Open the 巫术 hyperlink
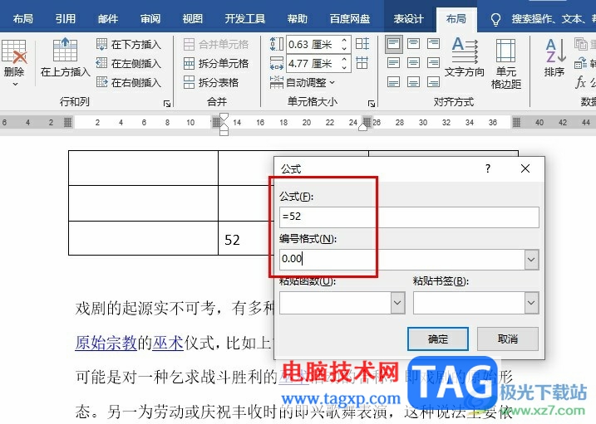 (168, 343)
